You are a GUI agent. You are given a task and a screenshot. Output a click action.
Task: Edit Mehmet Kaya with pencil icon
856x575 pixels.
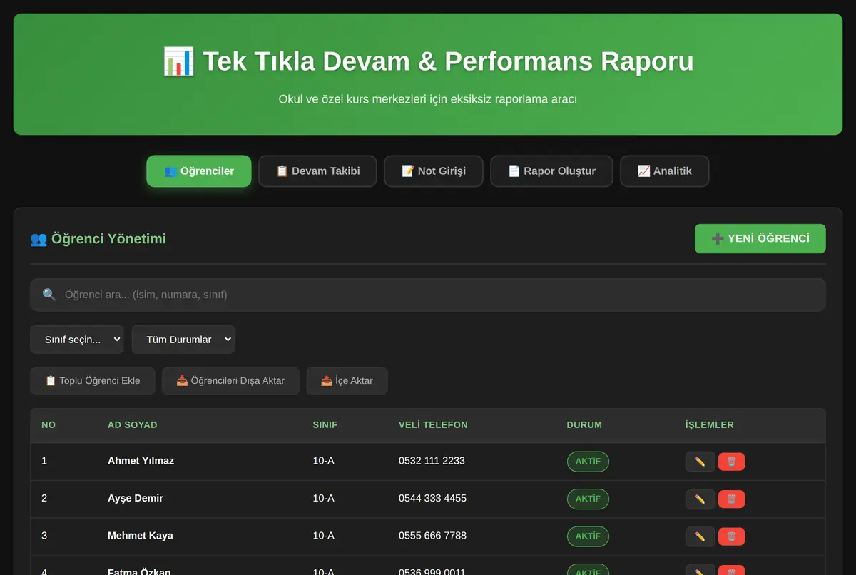point(700,536)
